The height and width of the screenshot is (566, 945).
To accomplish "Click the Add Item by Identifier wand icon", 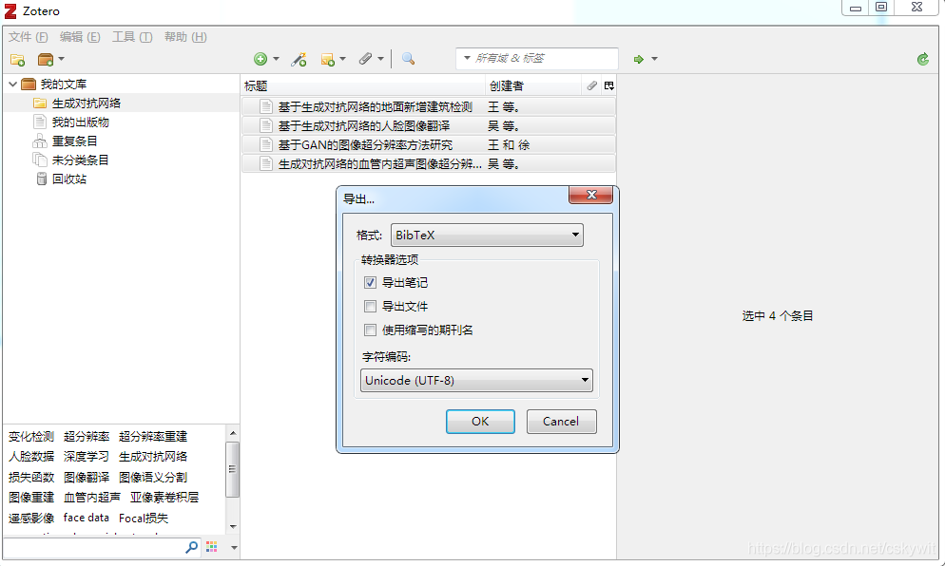I will click(x=299, y=59).
